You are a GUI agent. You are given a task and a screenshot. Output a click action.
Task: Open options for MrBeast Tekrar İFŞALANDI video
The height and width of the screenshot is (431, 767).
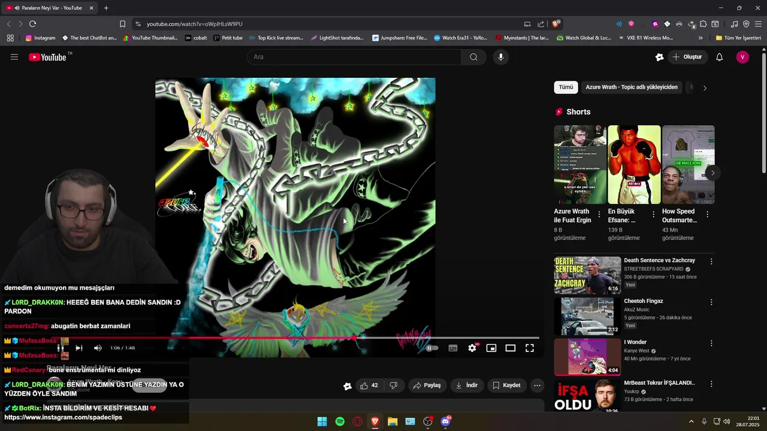point(711,384)
